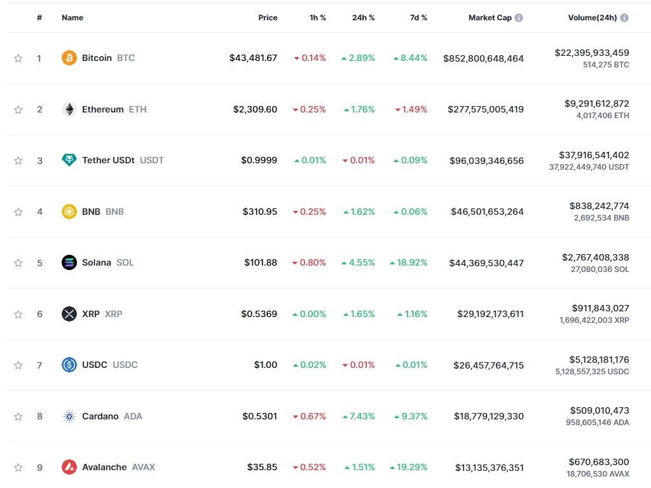Open the Ethereum name link

coord(102,109)
